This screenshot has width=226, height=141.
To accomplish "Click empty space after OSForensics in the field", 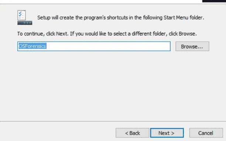I will click(108, 46).
